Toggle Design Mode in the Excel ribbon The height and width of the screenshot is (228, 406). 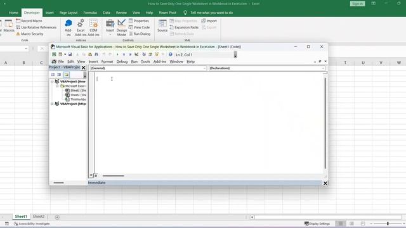tap(121, 27)
